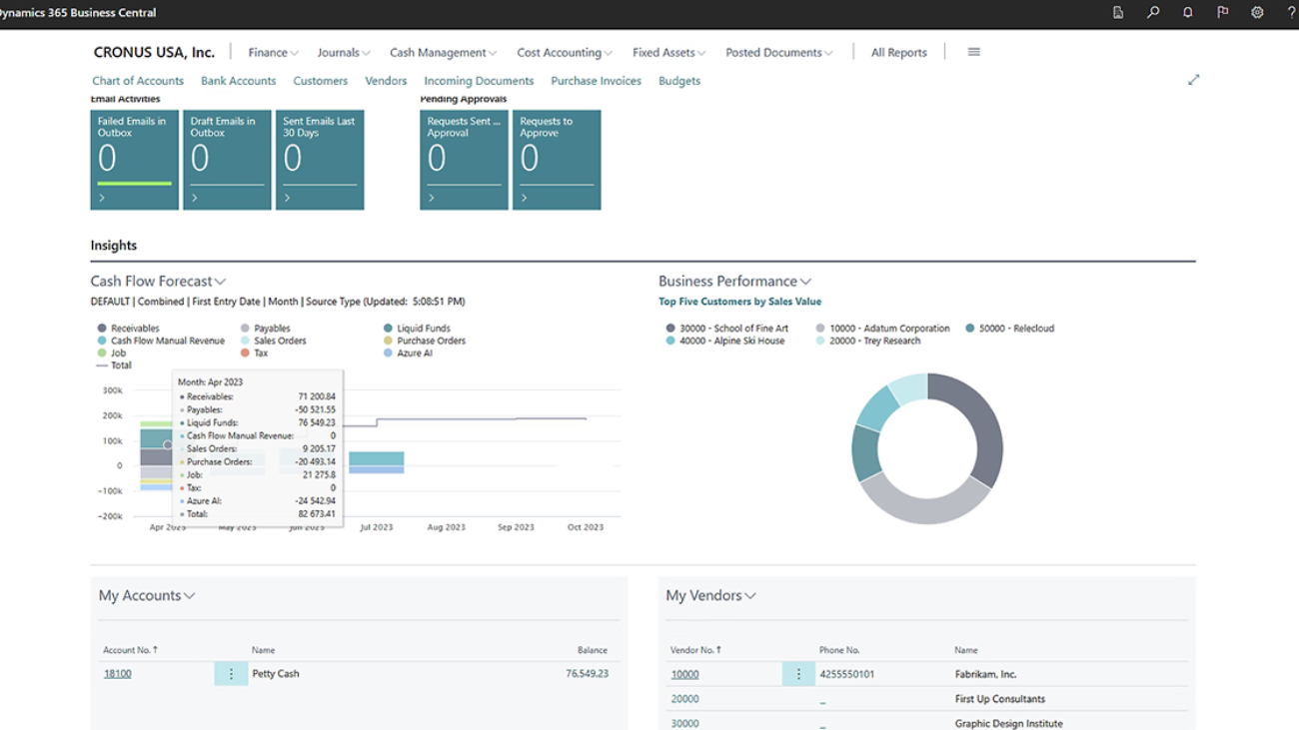1299x730 pixels.
Task: Open the document page icon in header
Action: click(x=1118, y=13)
